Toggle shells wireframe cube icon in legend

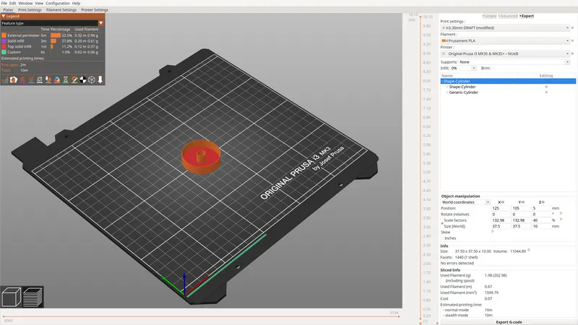(x=92, y=79)
